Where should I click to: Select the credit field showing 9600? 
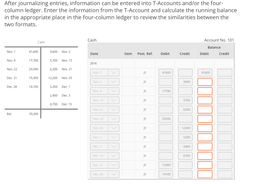pyautogui.click(x=185, y=82)
